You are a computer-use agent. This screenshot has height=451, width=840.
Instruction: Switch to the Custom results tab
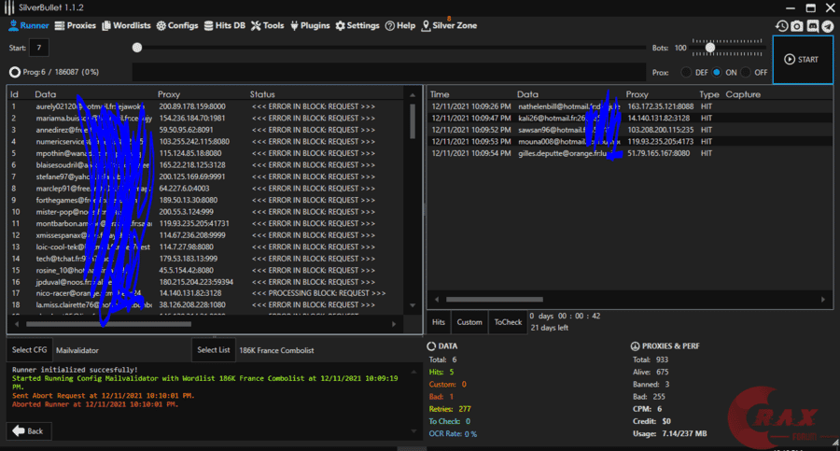point(469,322)
